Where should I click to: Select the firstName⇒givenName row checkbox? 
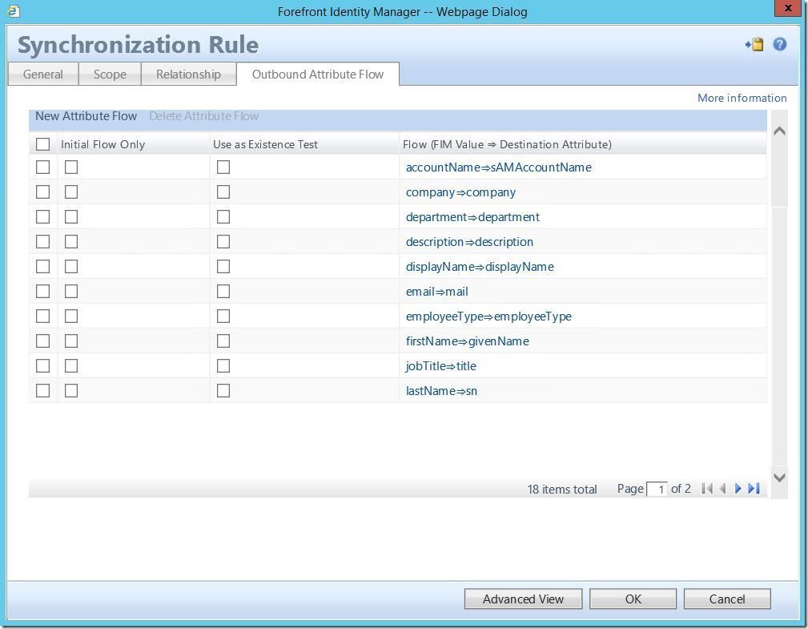click(42, 341)
